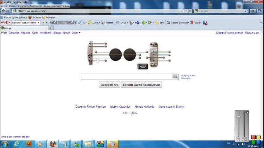
Task: Click the blue R button of recorder
Action: [x=258, y=142]
